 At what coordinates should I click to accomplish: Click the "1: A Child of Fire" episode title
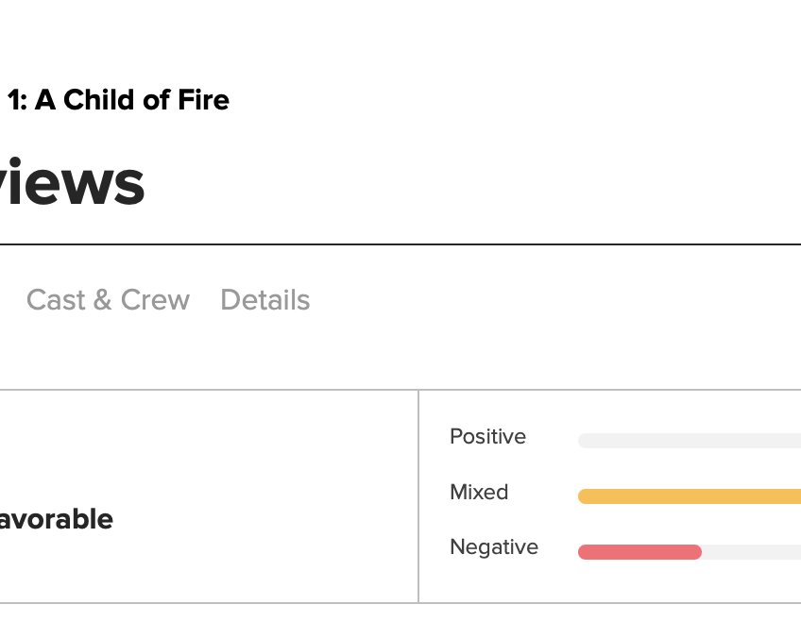[x=118, y=100]
